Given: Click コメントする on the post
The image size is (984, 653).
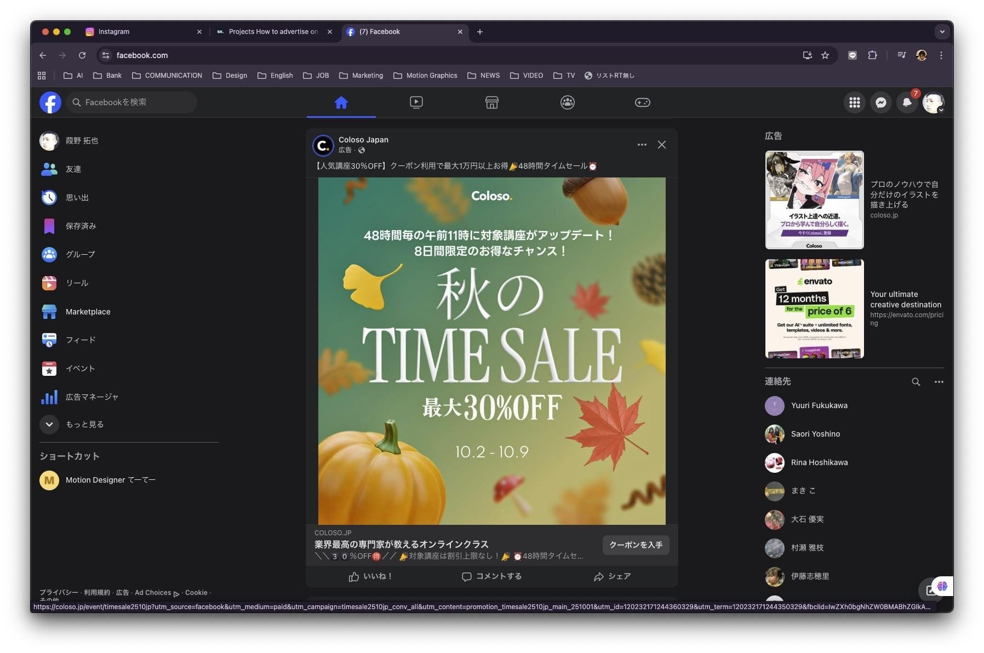Looking at the screenshot, I should 492,576.
